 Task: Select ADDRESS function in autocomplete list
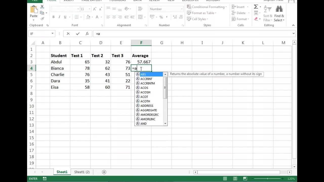(149, 106)
